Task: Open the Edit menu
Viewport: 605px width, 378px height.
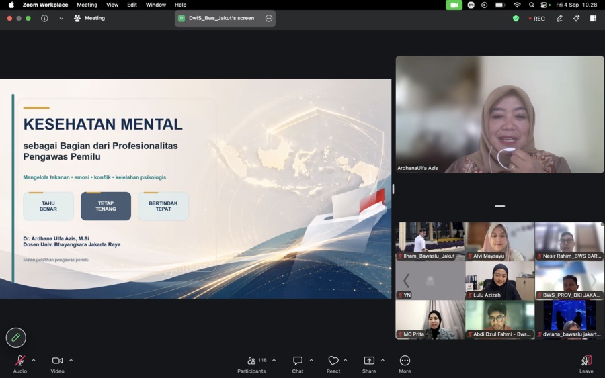Action: click(x=132, y=5)
